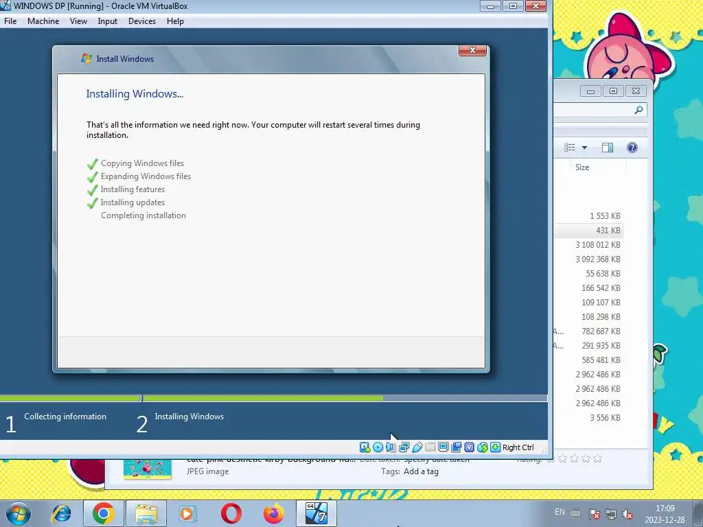This screenshot has width=703, height=527.
Task: Click the audio indicator icon in VirtualBox status bar
Action: pos(391,447)
